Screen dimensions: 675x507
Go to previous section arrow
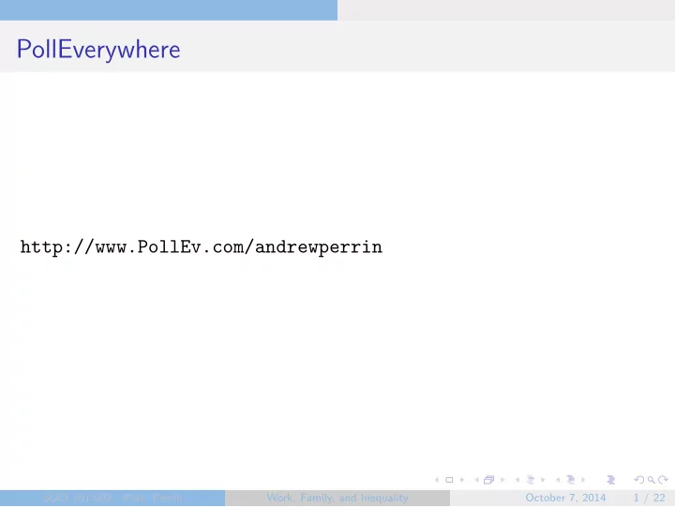[x=558, y=480]
